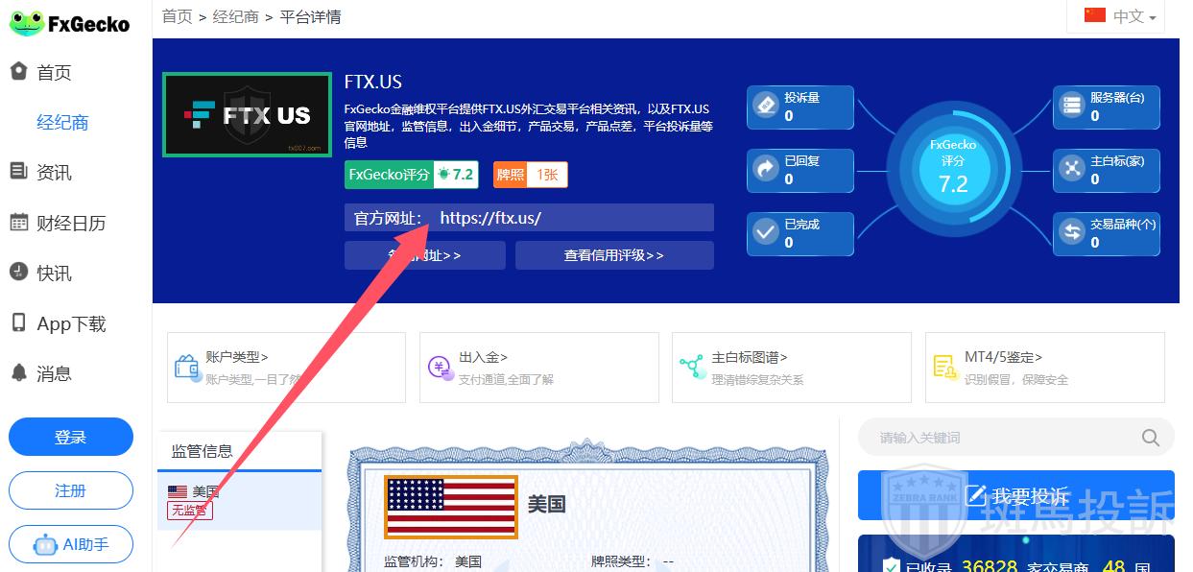Open the 财经日历 calendar icon
Screen dimensions: 1193x572
pos(18,223)
